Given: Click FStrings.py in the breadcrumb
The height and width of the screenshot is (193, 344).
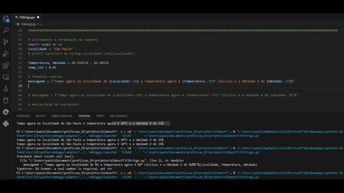Looking at the screenshot, I should pyautogui.click(x=28, y=24).
